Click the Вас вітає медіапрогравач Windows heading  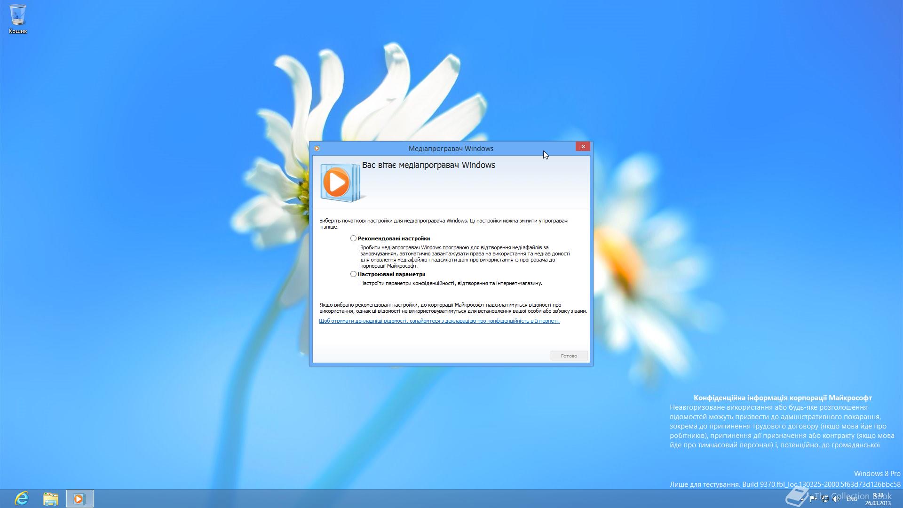[x=428, y=165]
